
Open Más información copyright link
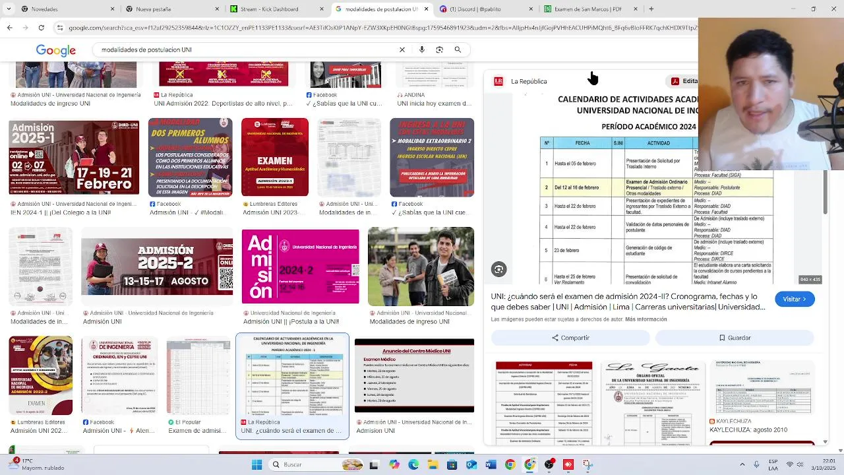coord(646,319)
